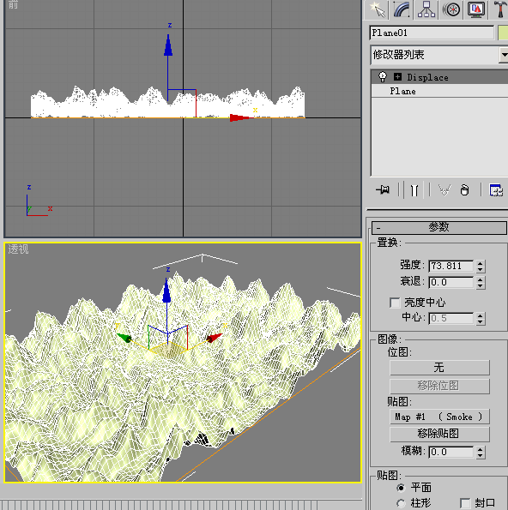Select the 平面 mapping radio button
This screenshot has width=508, height=510.
click(x=401, y=488)
